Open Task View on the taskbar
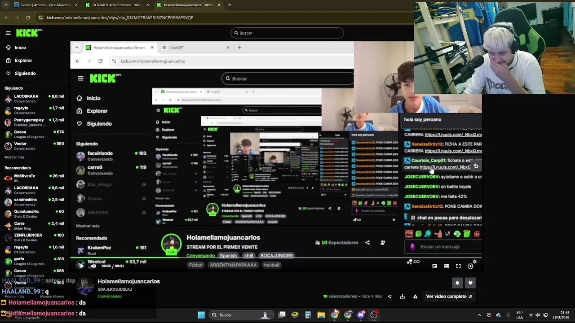The image size is (575, 323). pos(282,315)
